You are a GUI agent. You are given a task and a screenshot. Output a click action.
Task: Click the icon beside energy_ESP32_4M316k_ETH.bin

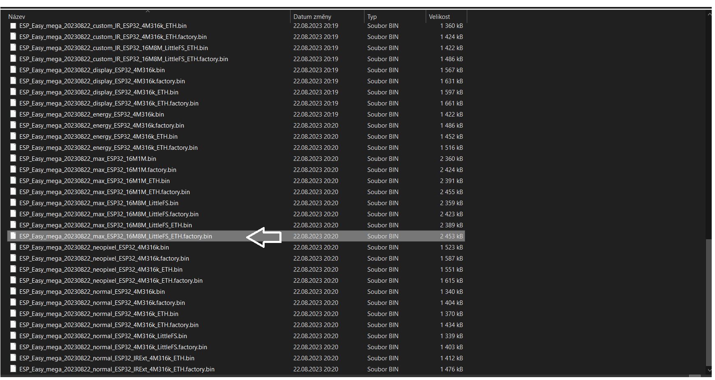[x=13, y=137]
